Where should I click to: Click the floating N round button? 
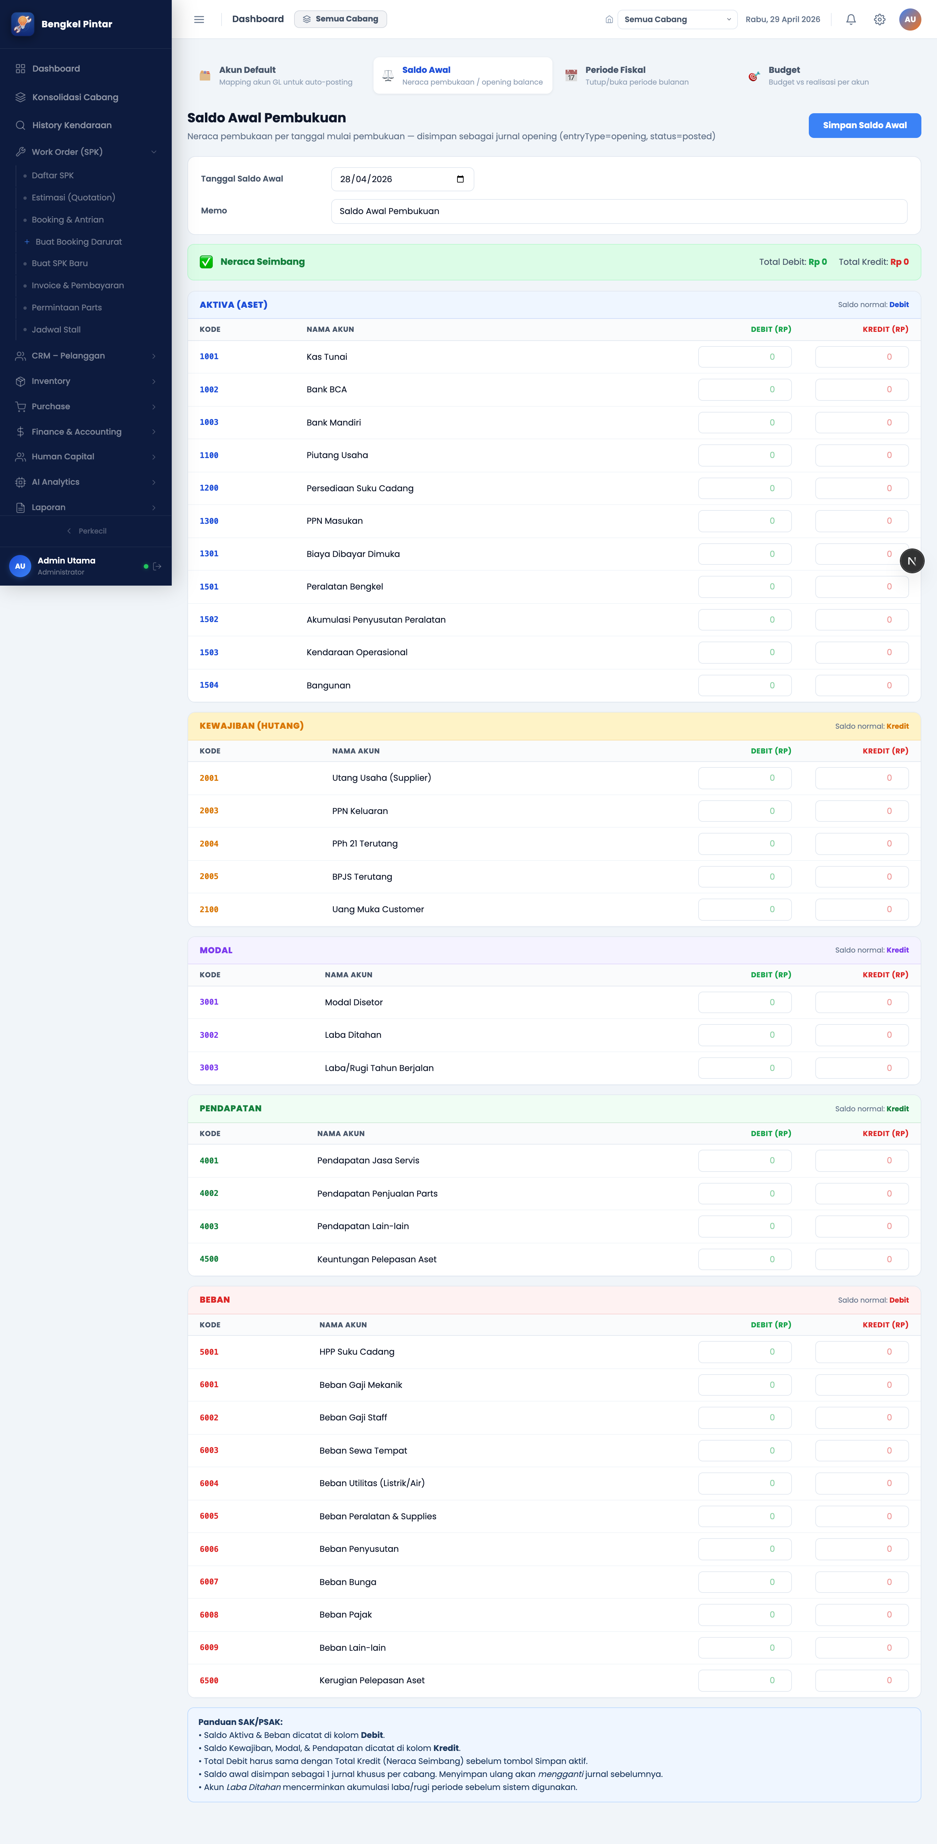[x=911, y=561]
